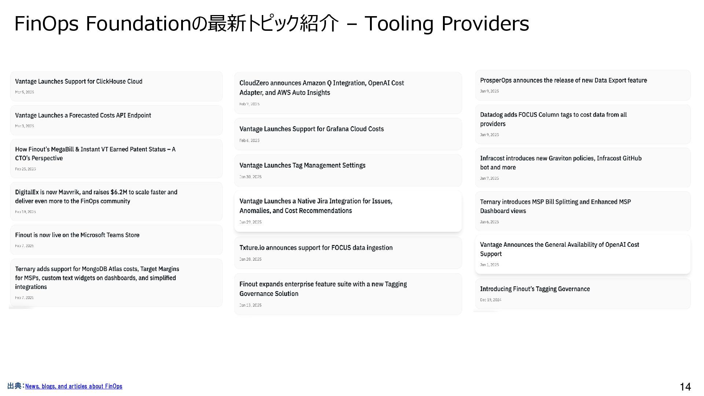Open ProsperOps new Data Export feature article

coord(583,85)
